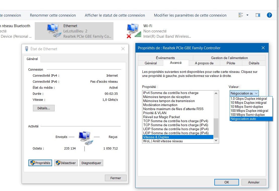Screen dimensions: 279x191
Task: Toggle the preview pane icon
Action: click(x=258, y=15)
